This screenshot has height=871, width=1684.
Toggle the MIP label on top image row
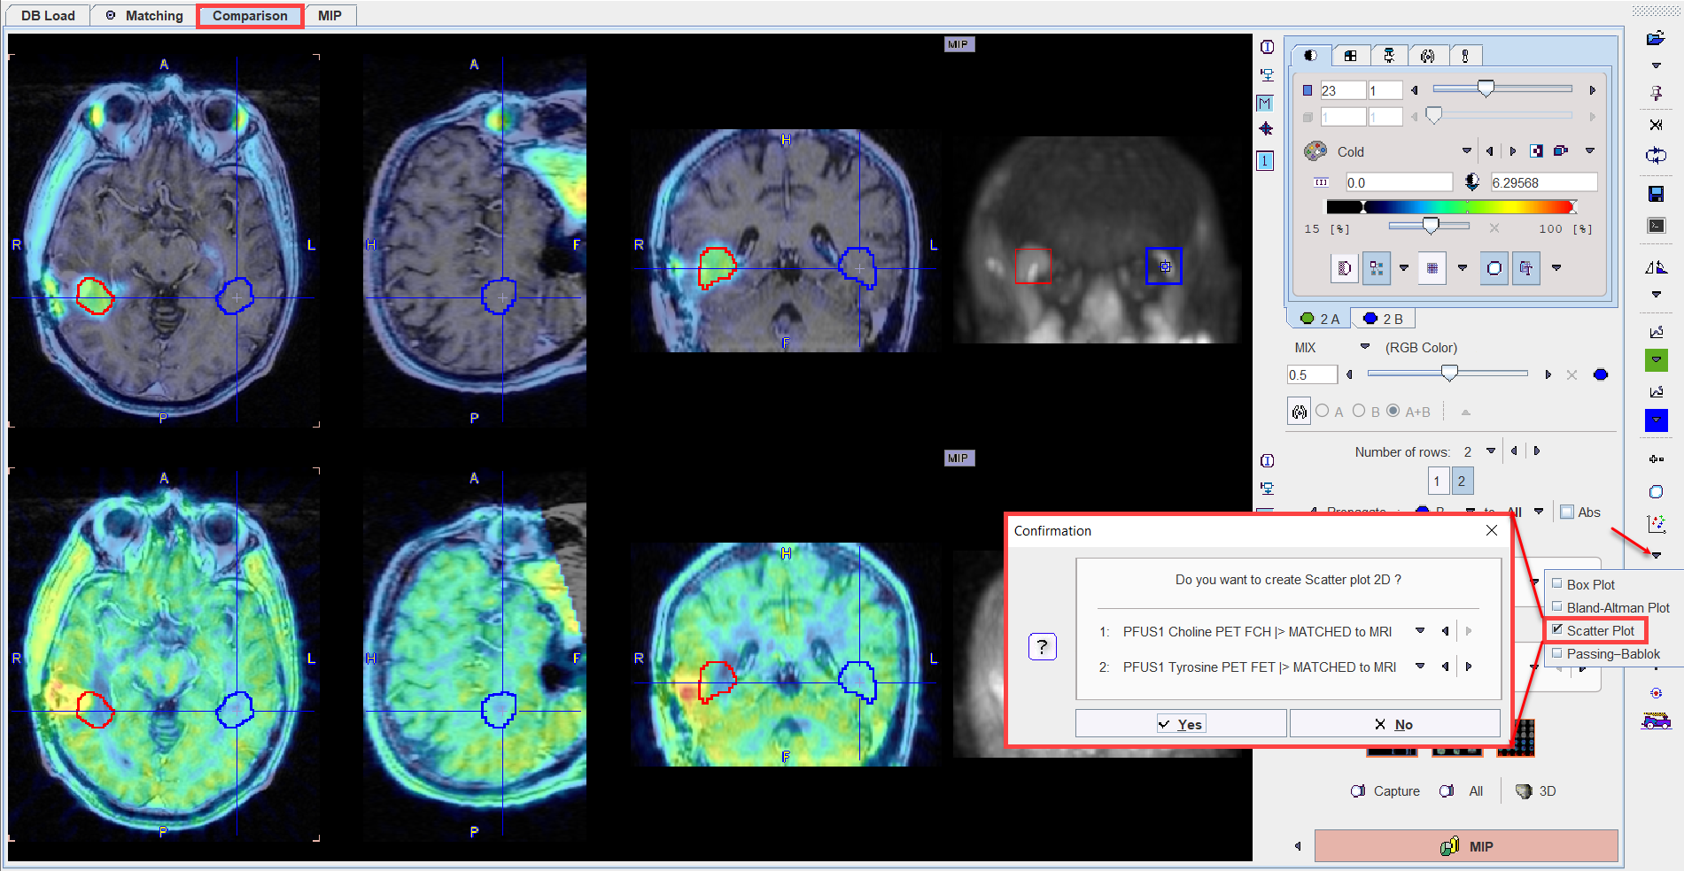click(x=959, y=44)
